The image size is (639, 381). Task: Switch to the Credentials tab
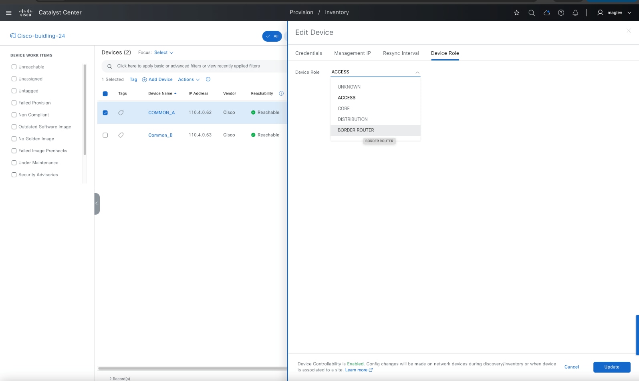[308, 53]
